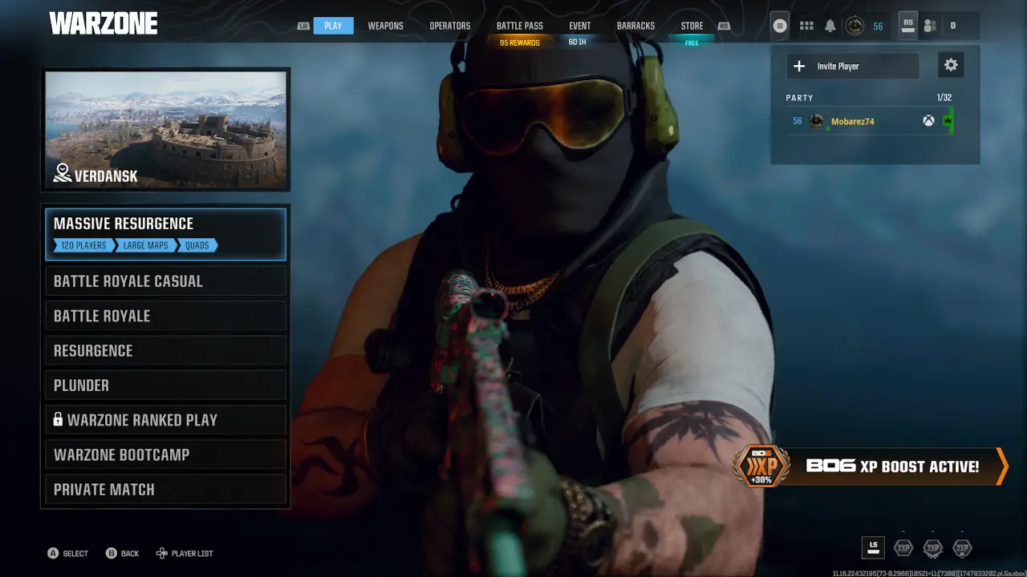This screenshot has width=1027, height=577.
Task: Click the player level 56 in header
Action: coord(878,26)
